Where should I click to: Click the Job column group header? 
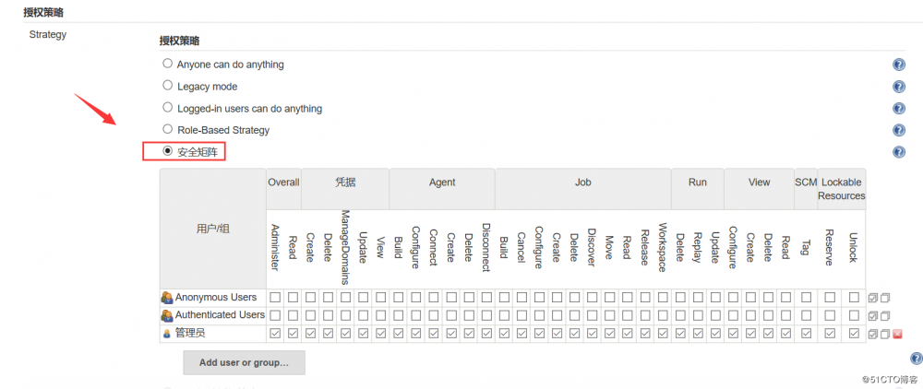pyautogui.click(x=583, y=183)
